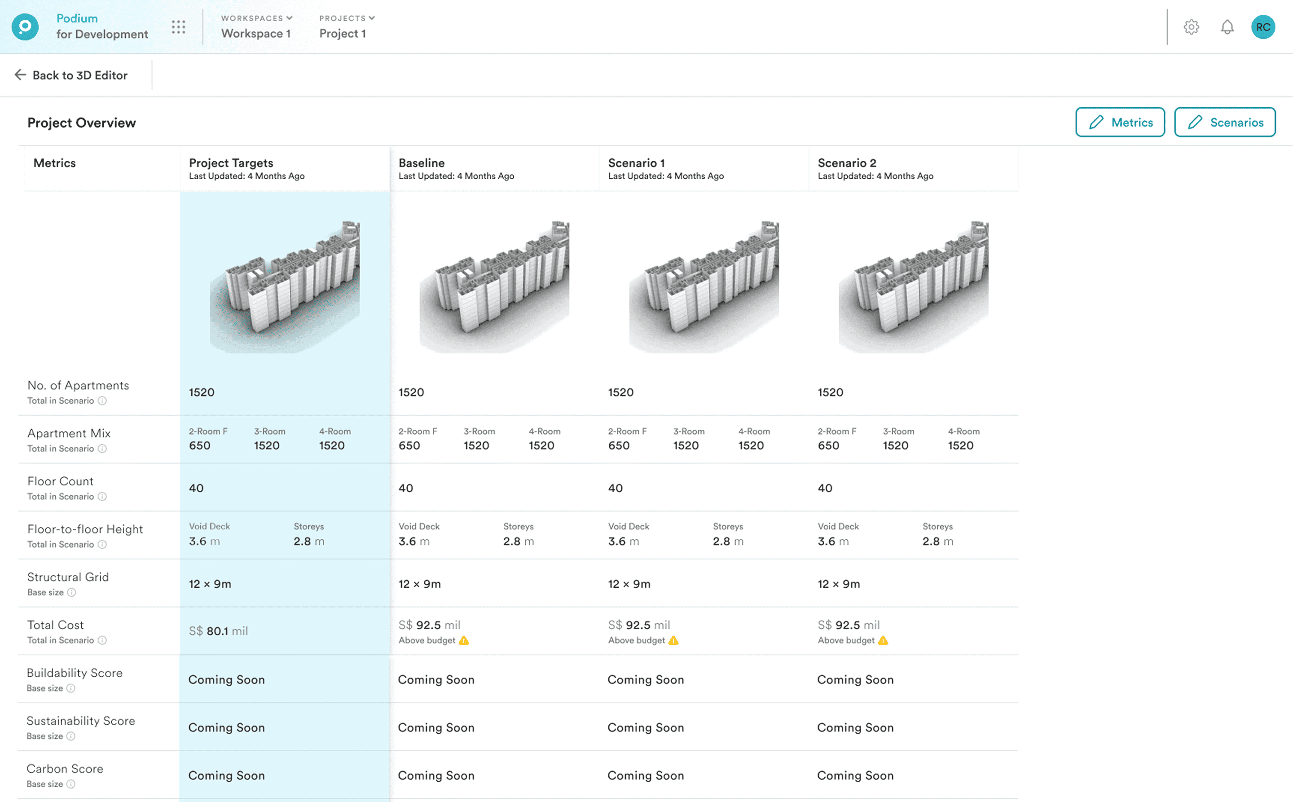Click info icon for Structural Grid base size

pyautogui.click(x=71, y=592)
